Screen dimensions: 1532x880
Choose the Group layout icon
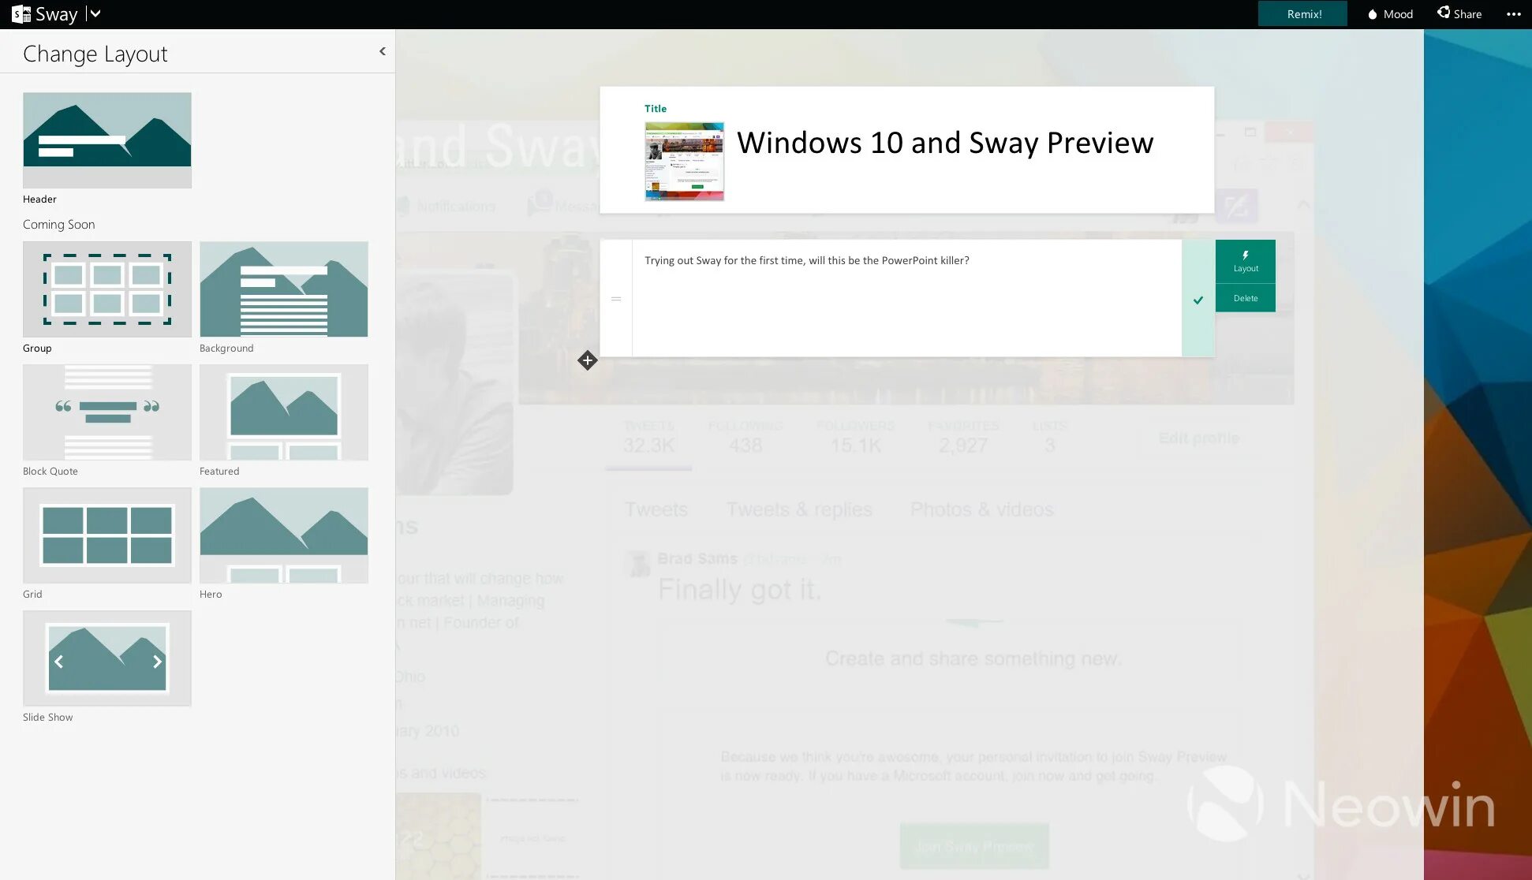pyautogui.click(x=106, y=289)
